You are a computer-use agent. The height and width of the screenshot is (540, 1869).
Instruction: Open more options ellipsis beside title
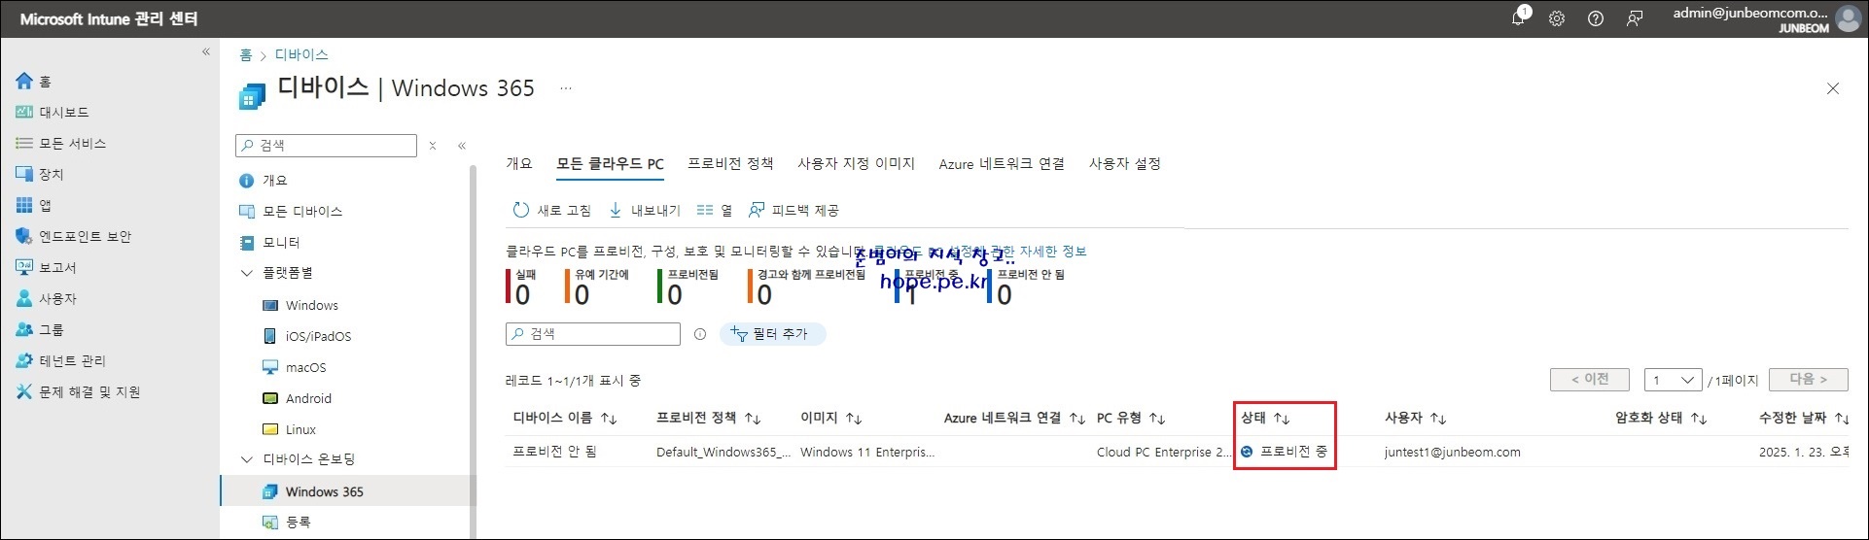click(566, 88)
